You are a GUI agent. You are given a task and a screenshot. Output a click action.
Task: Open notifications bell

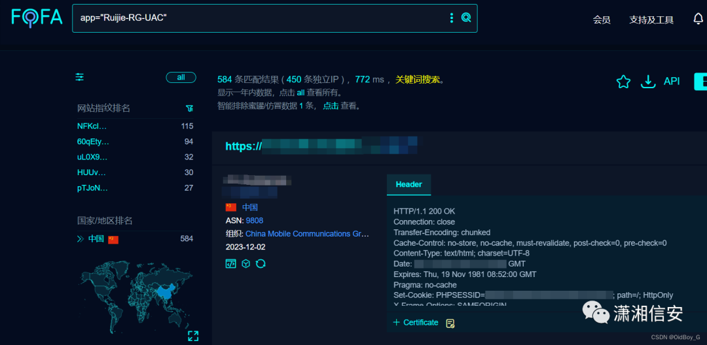(698, 19)
